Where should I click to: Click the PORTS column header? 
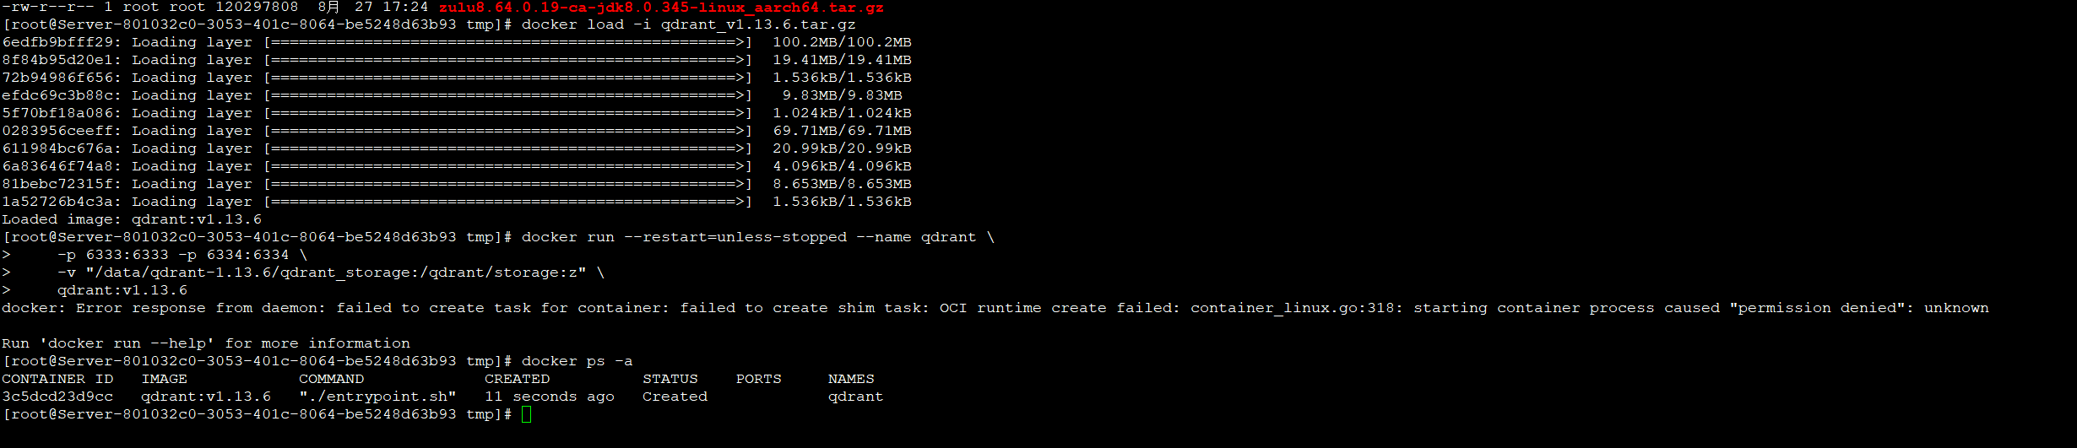[758, 379]
